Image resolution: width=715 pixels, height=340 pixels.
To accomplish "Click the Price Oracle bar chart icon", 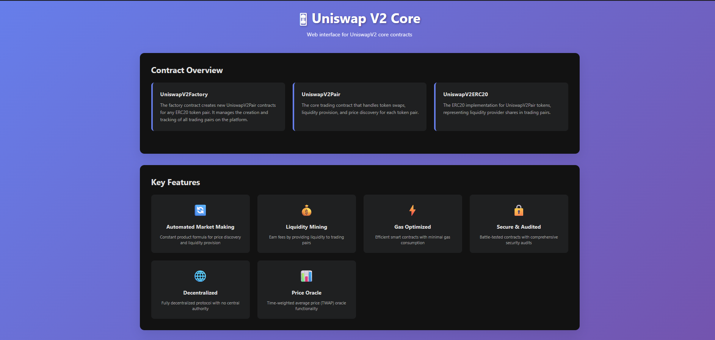I will (x=306, y=276).
